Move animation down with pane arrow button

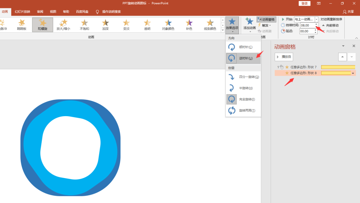pyautogui.click(x=352, y=57)
